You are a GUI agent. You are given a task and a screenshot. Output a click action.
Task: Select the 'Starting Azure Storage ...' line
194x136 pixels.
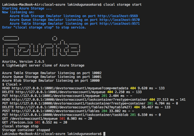(x=27, y=8)
